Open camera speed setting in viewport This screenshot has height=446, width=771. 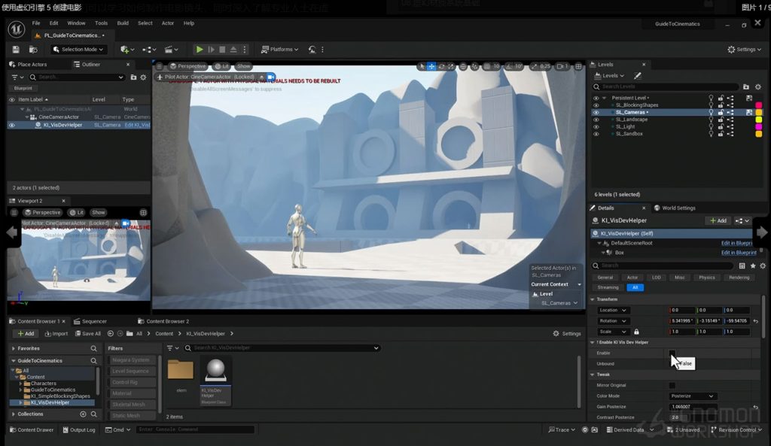point(562,66)
